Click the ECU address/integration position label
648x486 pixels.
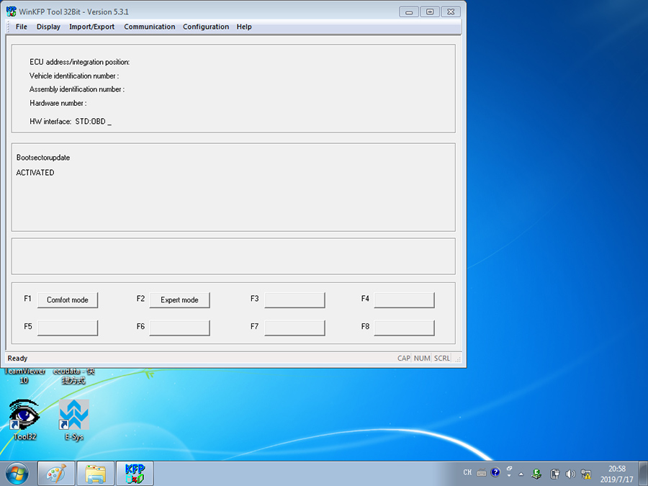coord(79,62)
